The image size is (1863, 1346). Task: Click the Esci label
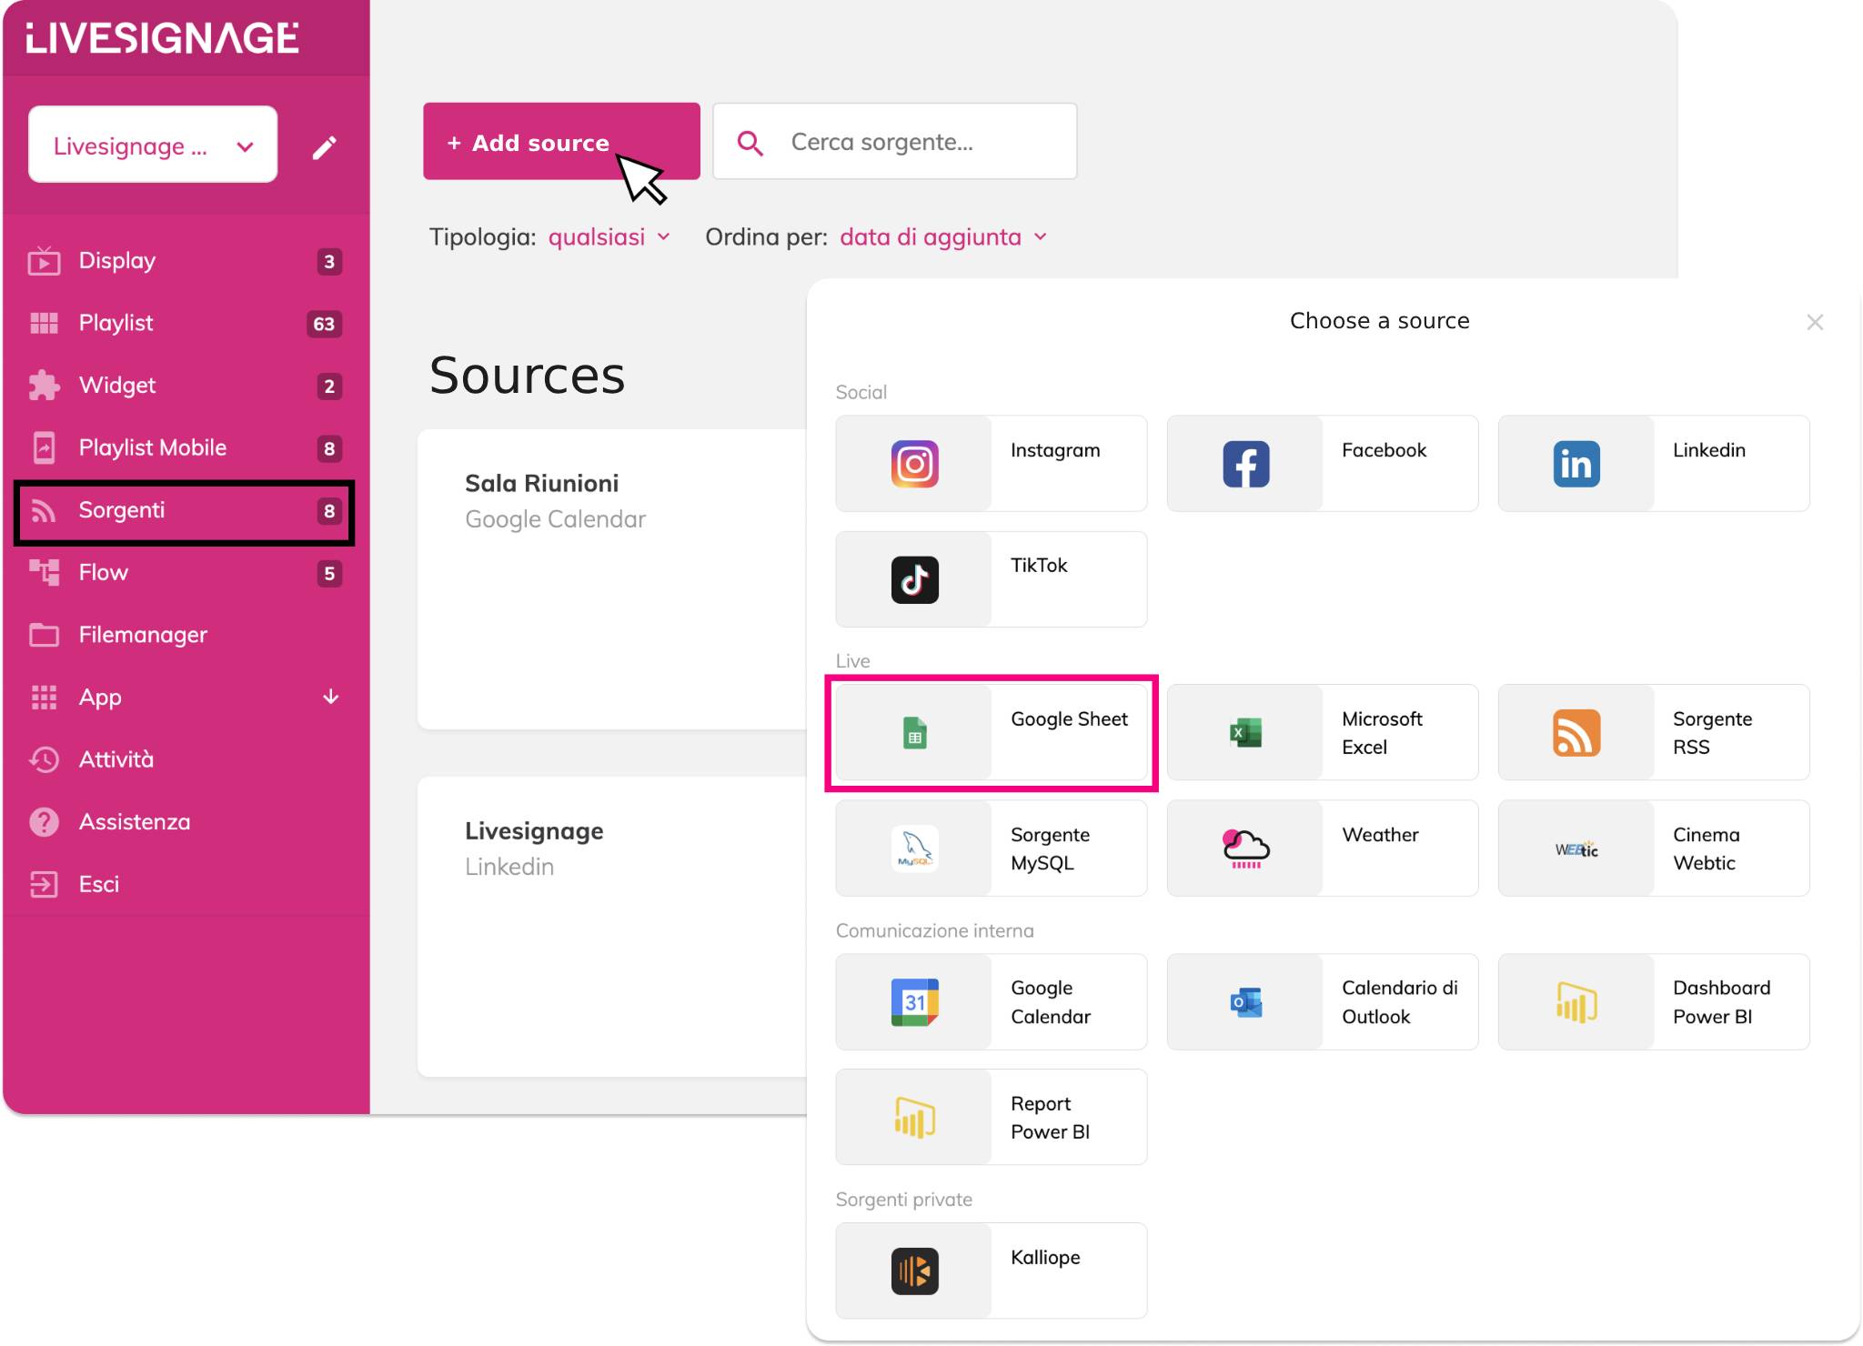98,884
